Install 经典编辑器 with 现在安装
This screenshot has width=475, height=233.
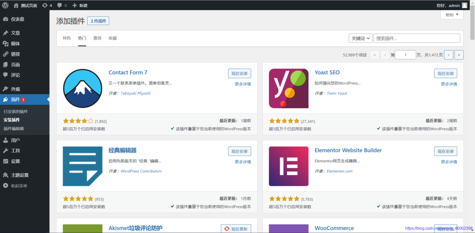240,151
